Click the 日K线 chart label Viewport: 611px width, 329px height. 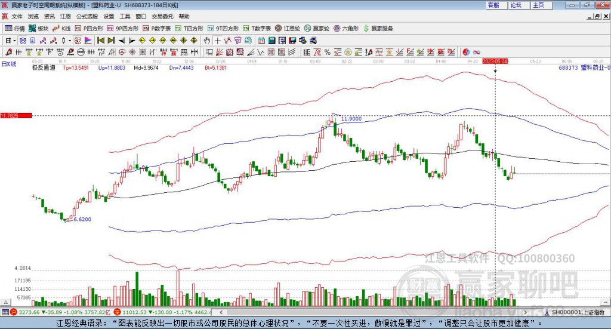[8, 64]
